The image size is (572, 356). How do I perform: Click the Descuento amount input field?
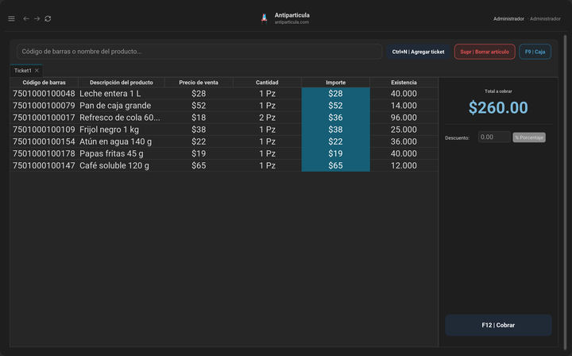pos(494,137)
